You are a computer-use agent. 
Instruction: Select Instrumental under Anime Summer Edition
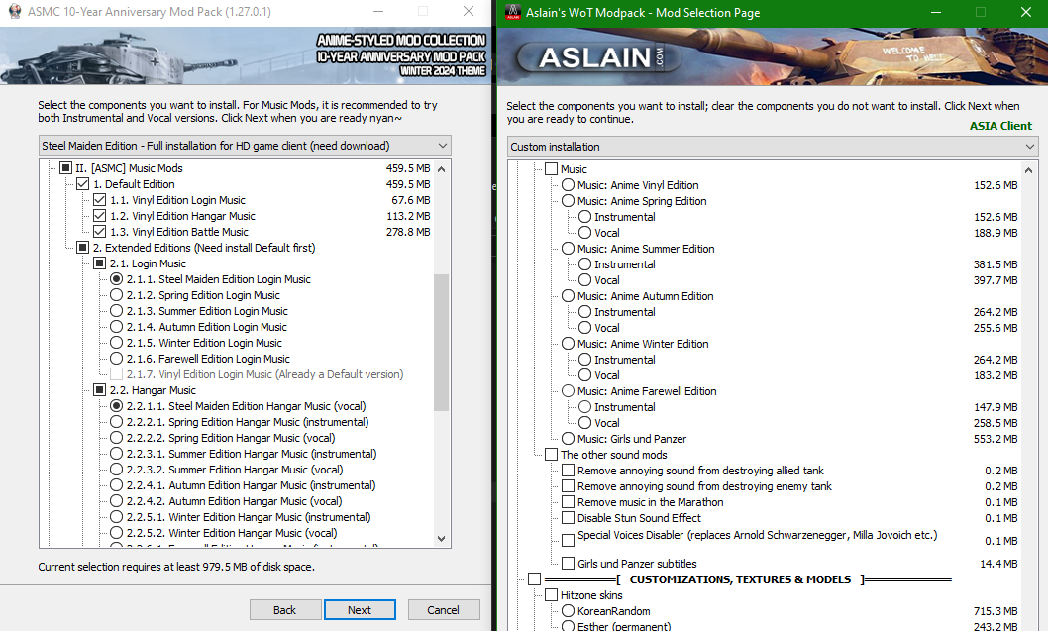tap(584, 264)
